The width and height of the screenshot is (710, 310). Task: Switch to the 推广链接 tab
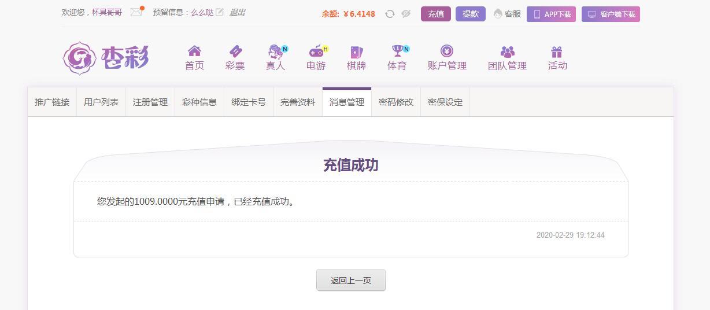tap(52, 102)
